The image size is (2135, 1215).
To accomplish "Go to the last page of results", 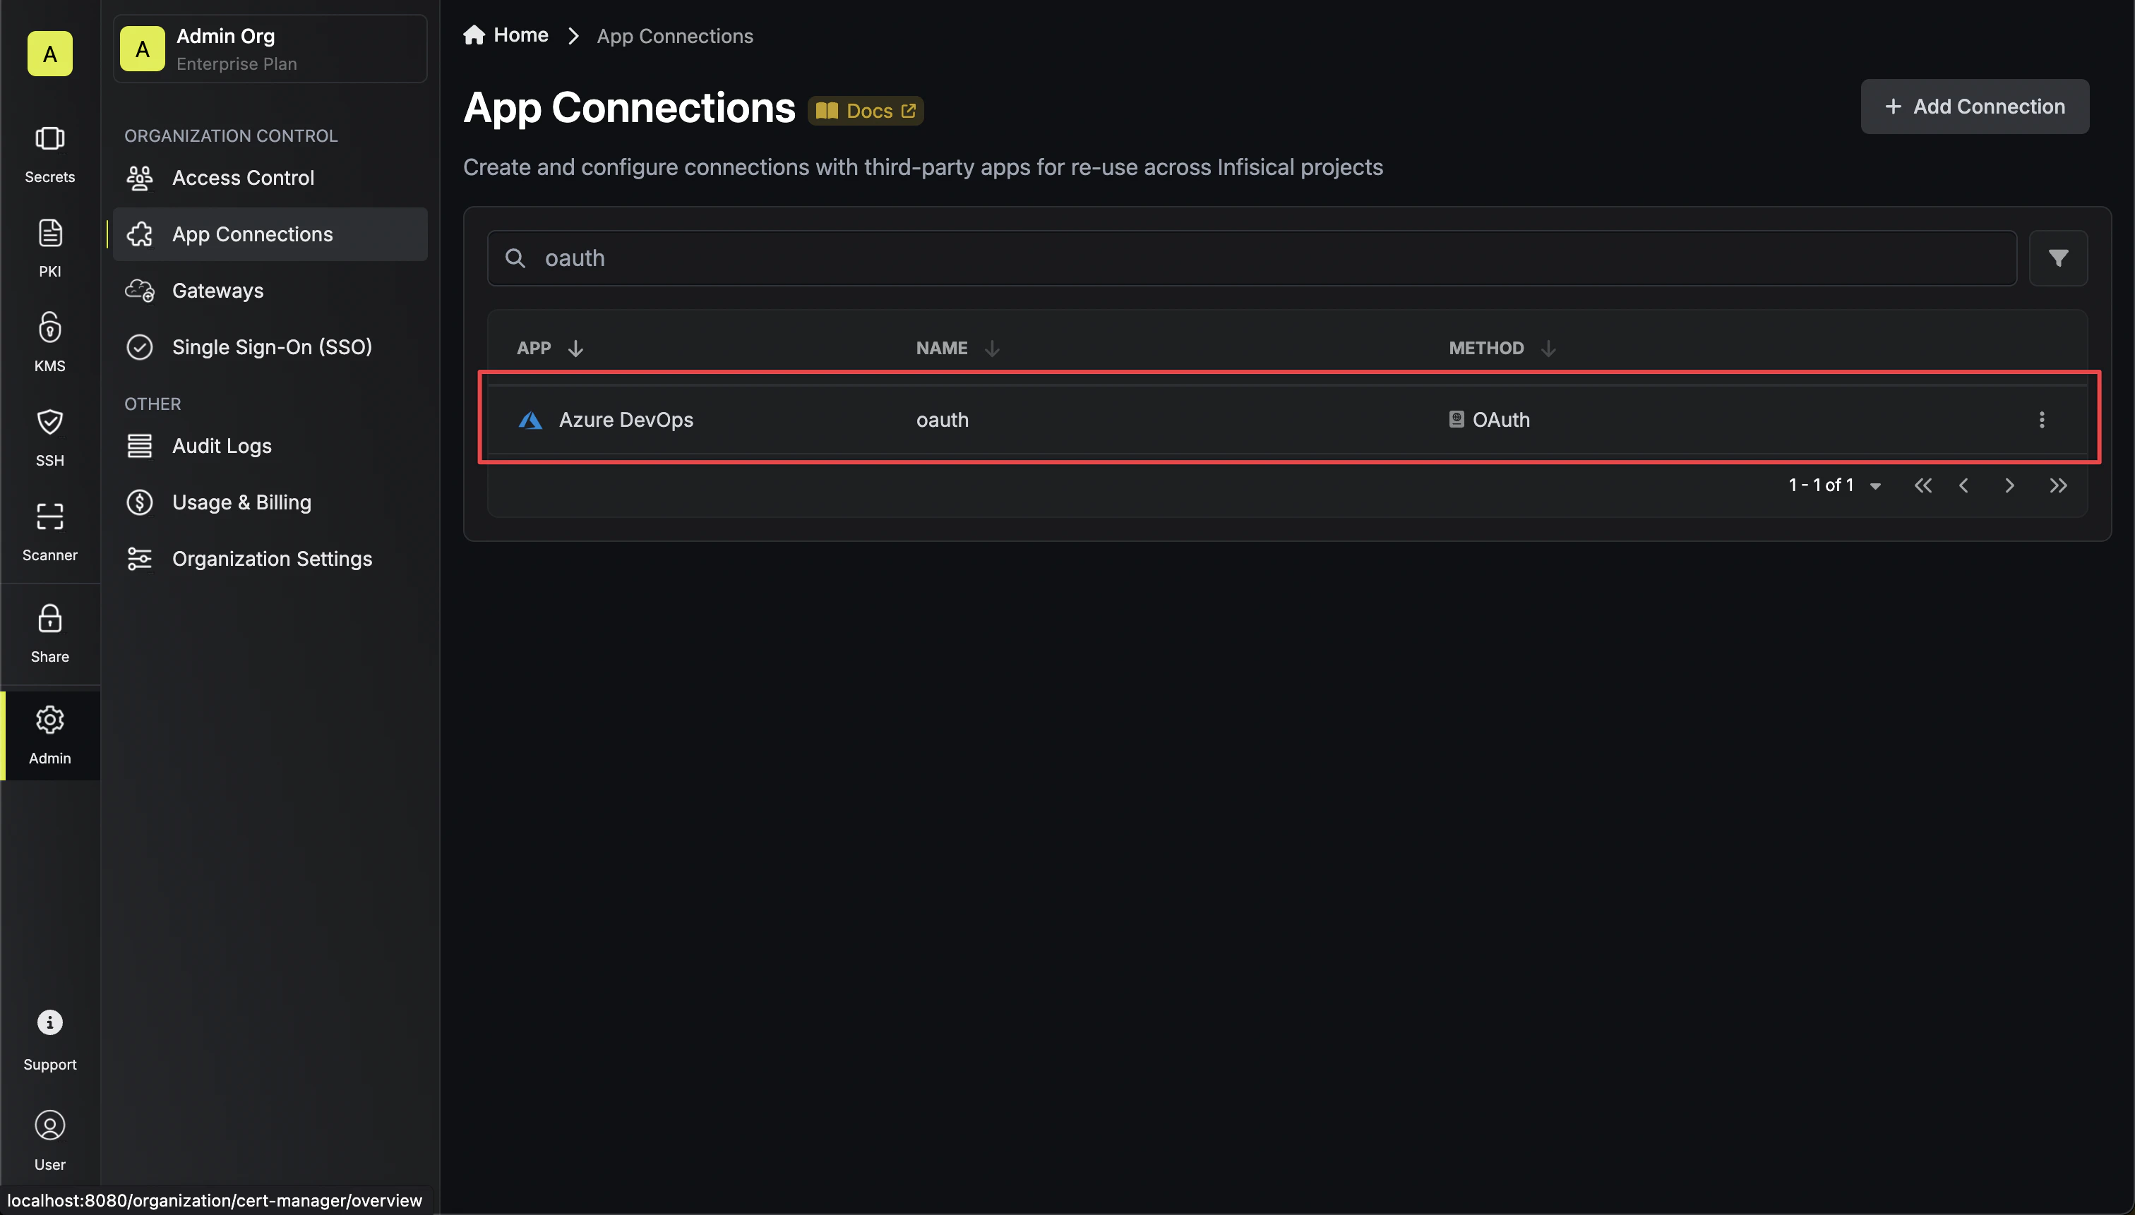I will [x=2057, y=485].
